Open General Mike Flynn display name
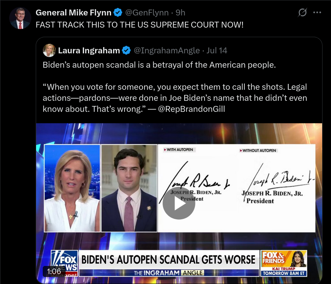The height and width of the screenshot is (284, 331). [73, 13]
